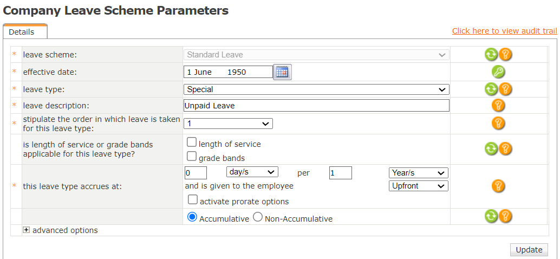
Task: Click the green refresh icon for leave scheme
Action: (x=491, y=54)
